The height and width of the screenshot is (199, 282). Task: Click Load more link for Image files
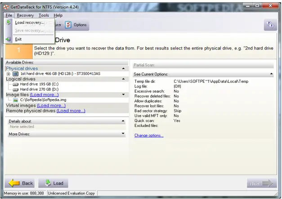[44, 95]
